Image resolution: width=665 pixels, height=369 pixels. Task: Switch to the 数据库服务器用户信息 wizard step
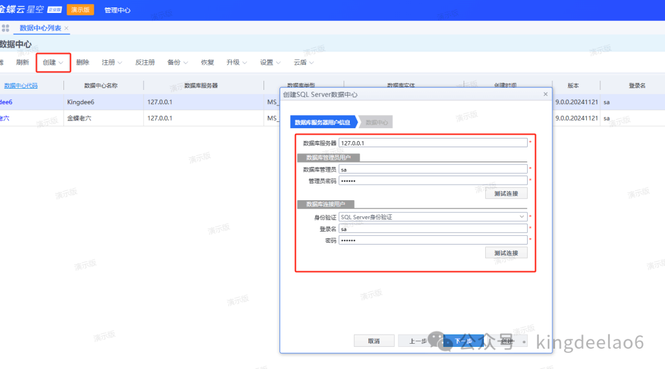pyautogui.click(x=323, y=123)
